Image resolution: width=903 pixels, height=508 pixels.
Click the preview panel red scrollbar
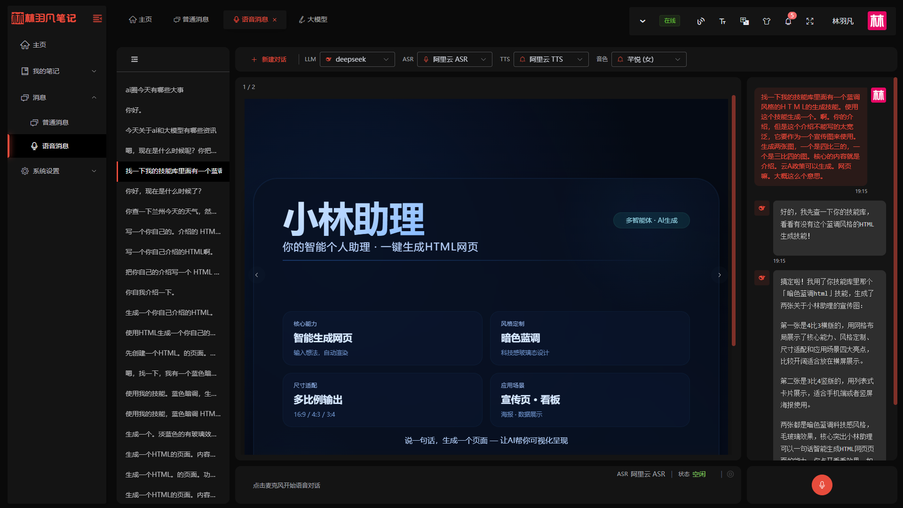click(x=733, y=221)
